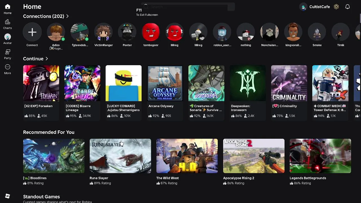The image size is (361, 203).
Task: Click the "Legends Battlegrounds" title text
Action: point(308,178)
